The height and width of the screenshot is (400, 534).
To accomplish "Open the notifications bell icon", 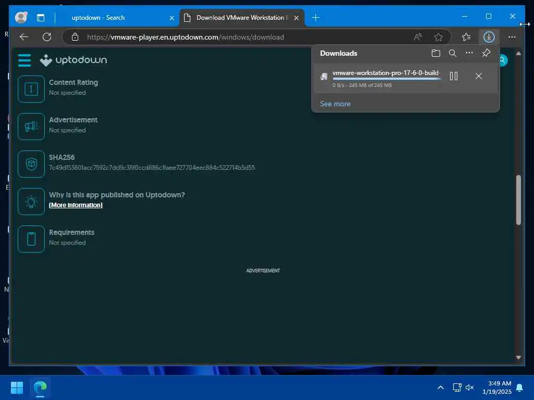I will point(520,387).
